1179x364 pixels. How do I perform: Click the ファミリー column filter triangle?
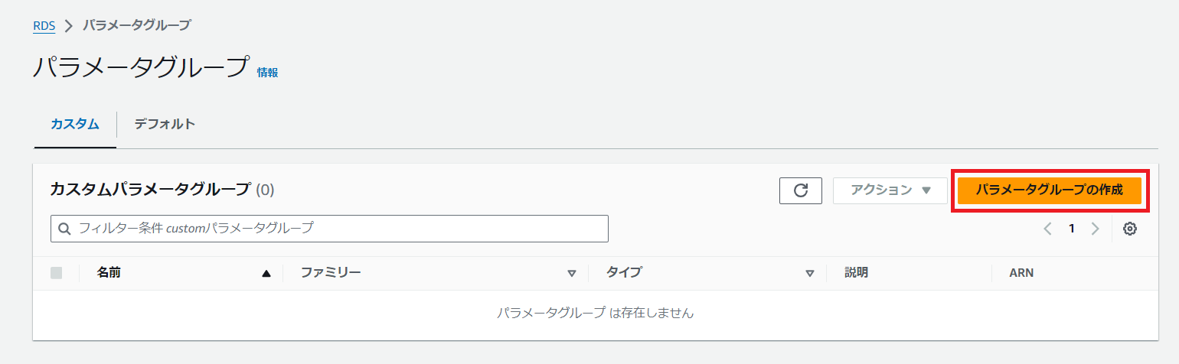coord(571,273)
